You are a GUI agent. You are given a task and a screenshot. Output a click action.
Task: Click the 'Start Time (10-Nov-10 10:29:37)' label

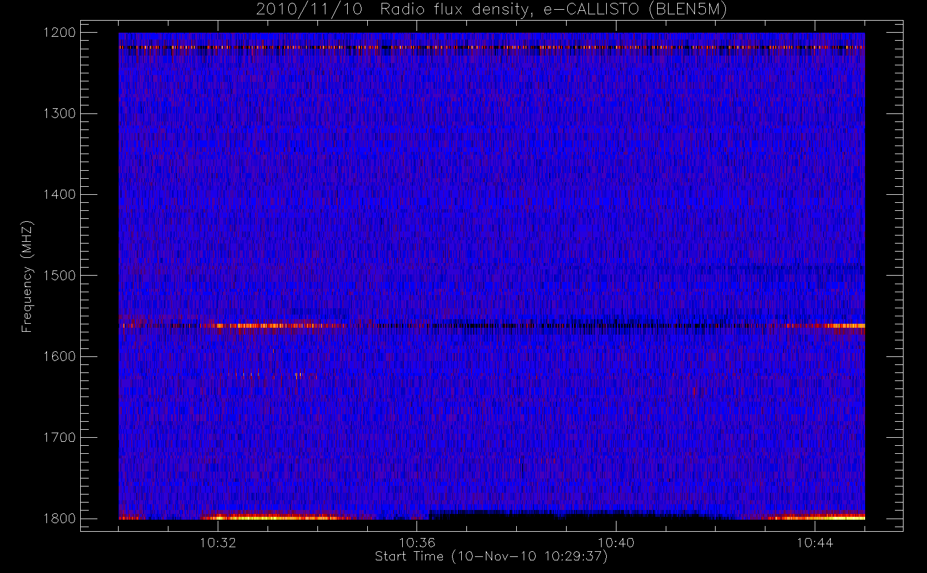[491, 556]
